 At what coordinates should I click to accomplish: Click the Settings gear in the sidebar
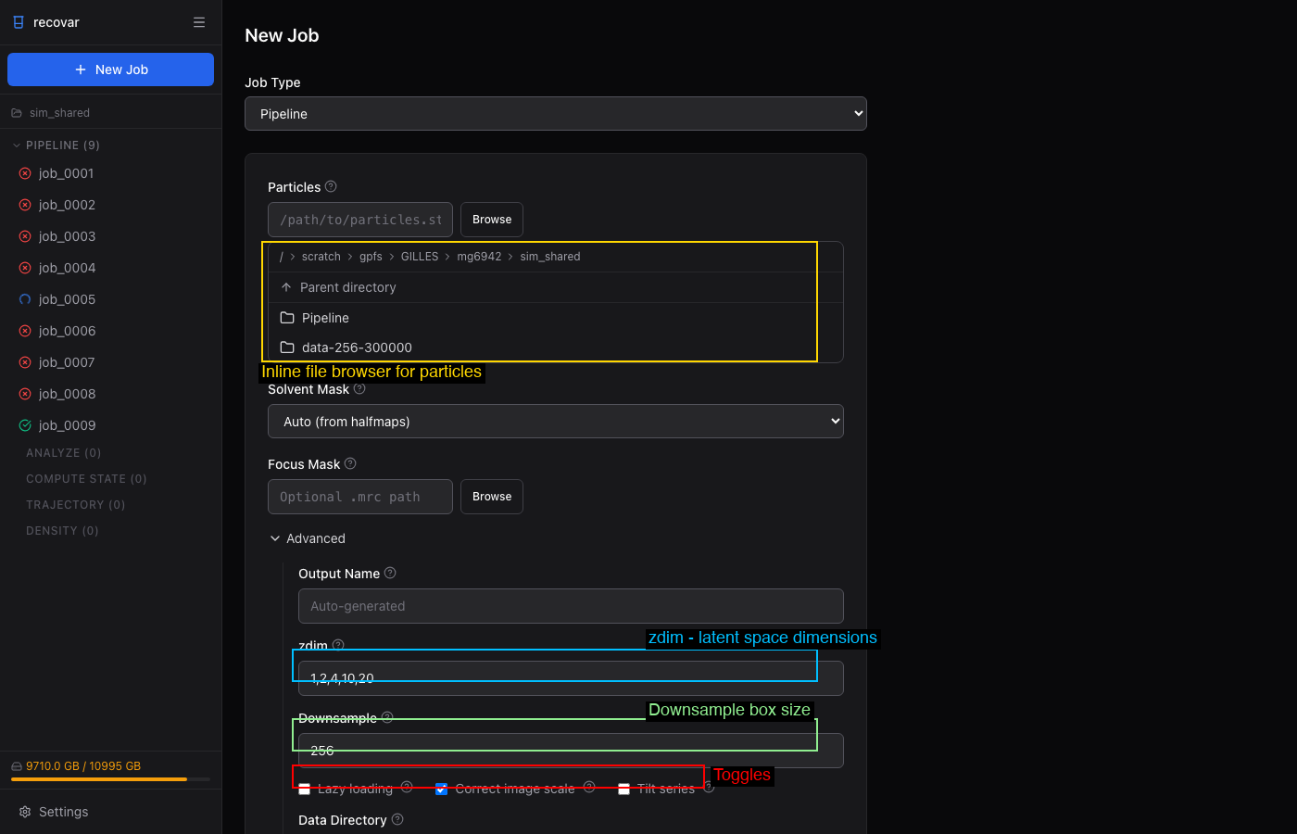[25, 812]
